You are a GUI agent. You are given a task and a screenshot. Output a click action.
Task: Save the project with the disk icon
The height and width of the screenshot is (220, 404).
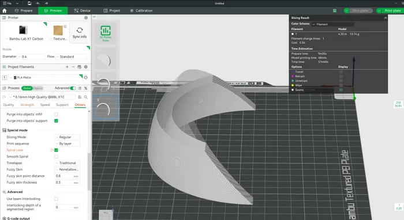click(29, 3)
